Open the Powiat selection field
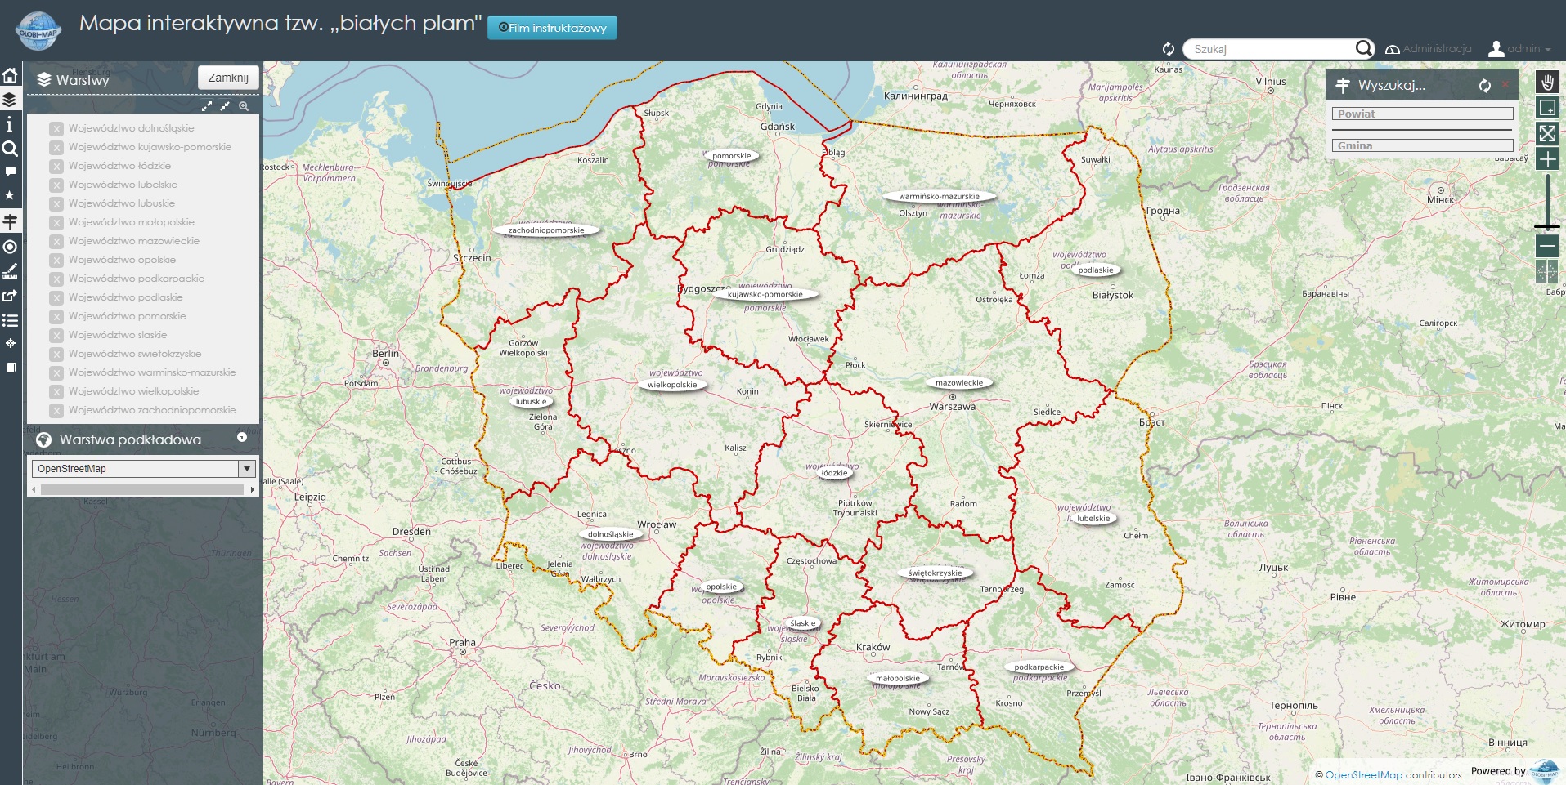1566x785 pixels. tap(1422, 114)
